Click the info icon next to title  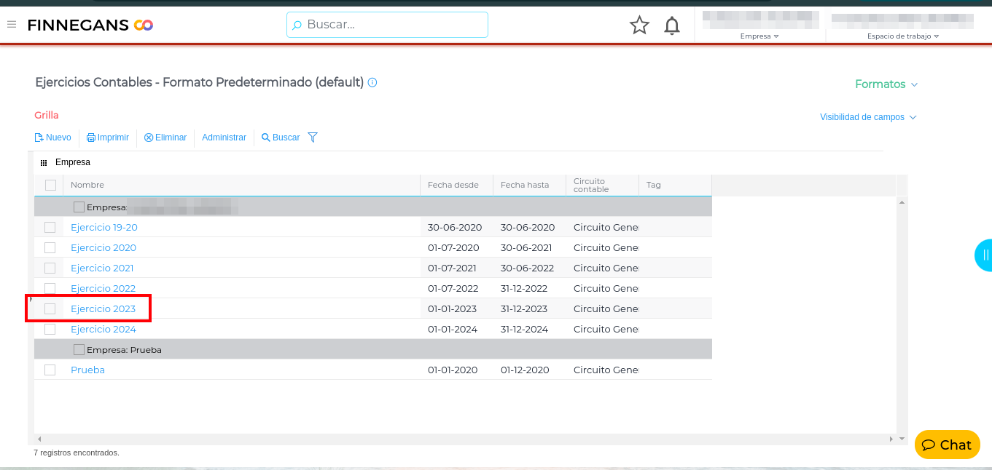[372, 82]
